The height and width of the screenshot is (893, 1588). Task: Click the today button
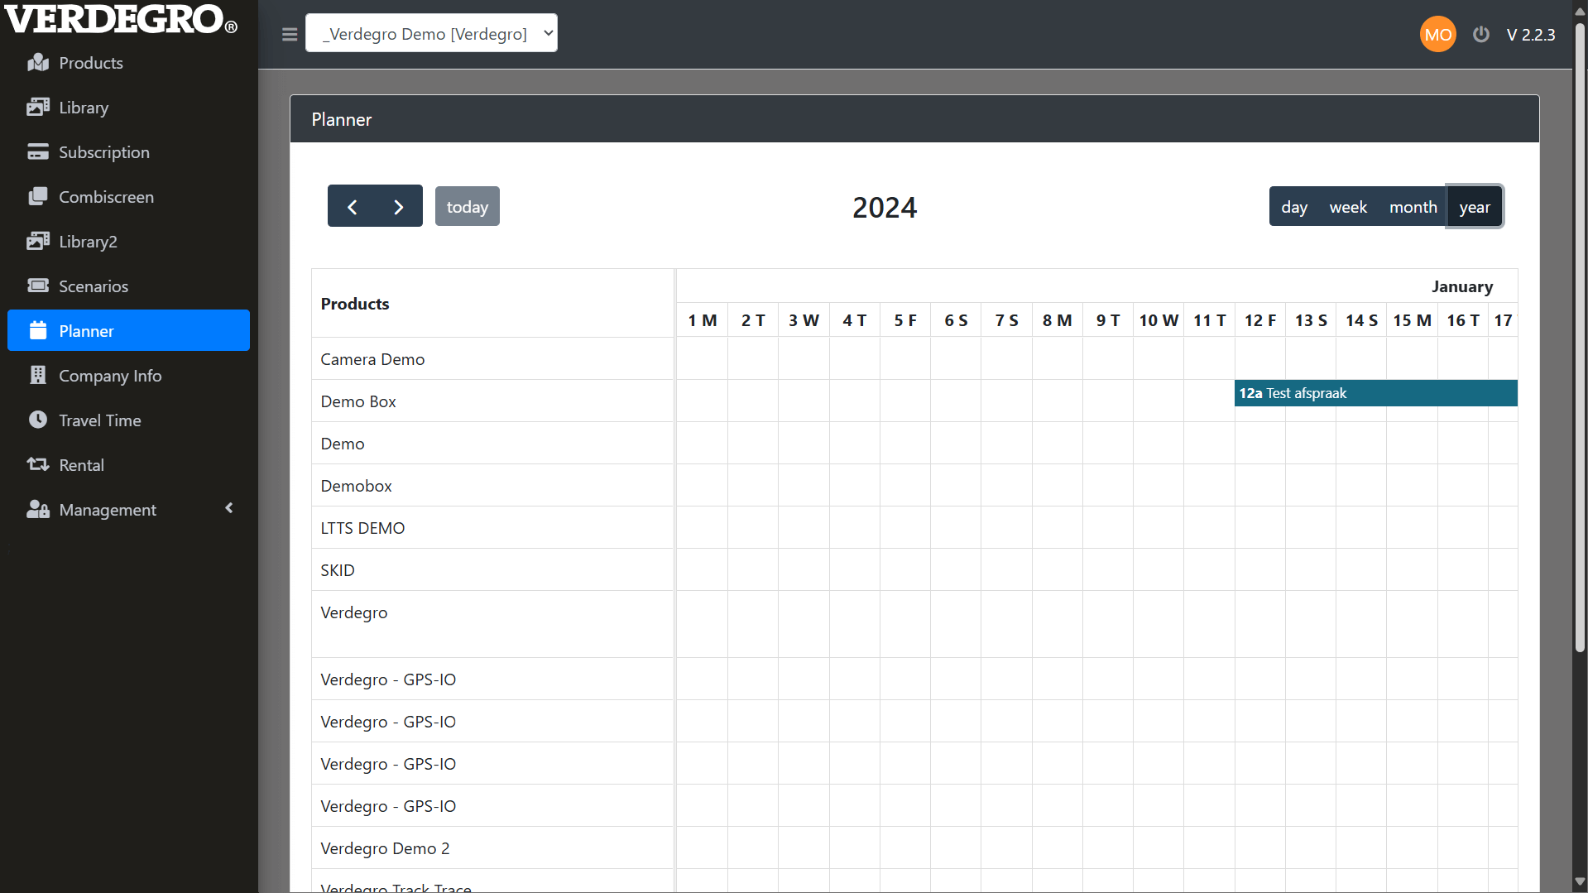click(468, 207)
